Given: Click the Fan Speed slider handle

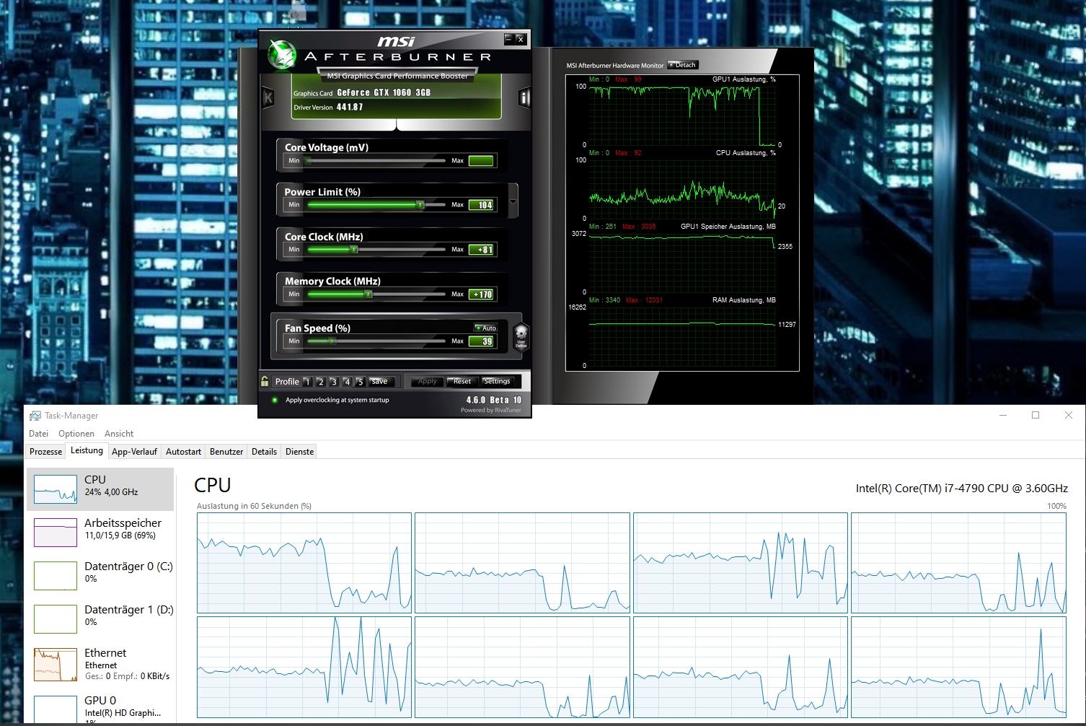Looking at the screenshot, I should [331, 341].
